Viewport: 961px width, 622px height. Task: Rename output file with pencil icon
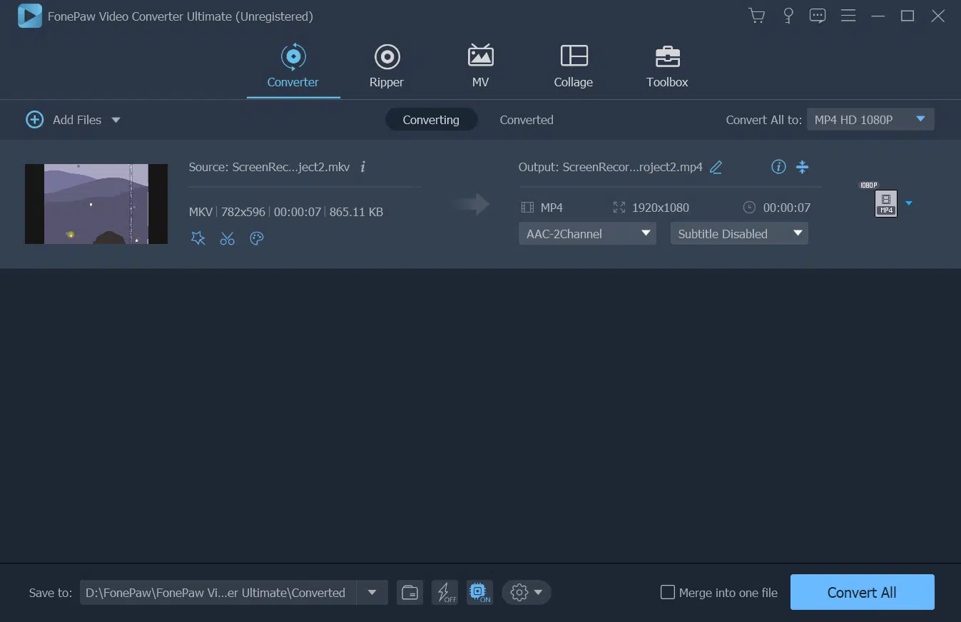tap(716, 167)
